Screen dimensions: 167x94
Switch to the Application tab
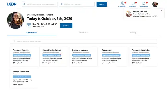(x=32, y=32)
